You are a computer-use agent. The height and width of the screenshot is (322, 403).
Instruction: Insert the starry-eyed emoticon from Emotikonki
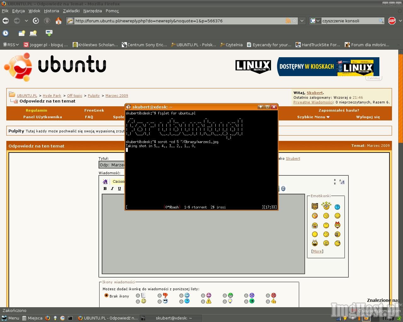(326, 206)
